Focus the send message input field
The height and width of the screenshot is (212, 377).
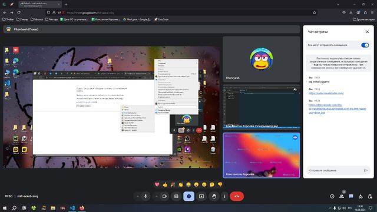[x=335, y=170]
